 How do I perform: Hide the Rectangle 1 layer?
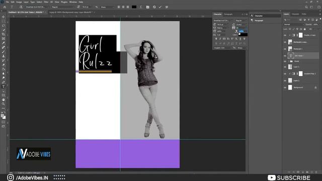285,49
